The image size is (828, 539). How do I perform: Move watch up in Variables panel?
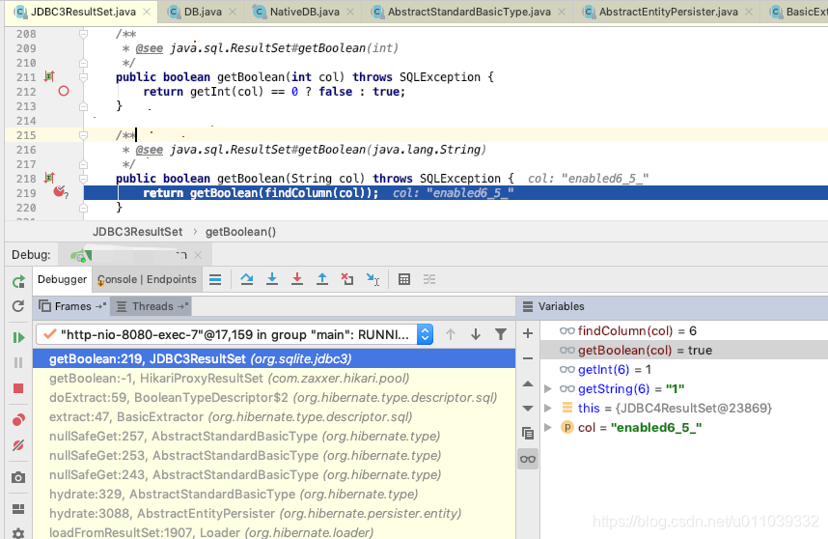coord(528,383)
